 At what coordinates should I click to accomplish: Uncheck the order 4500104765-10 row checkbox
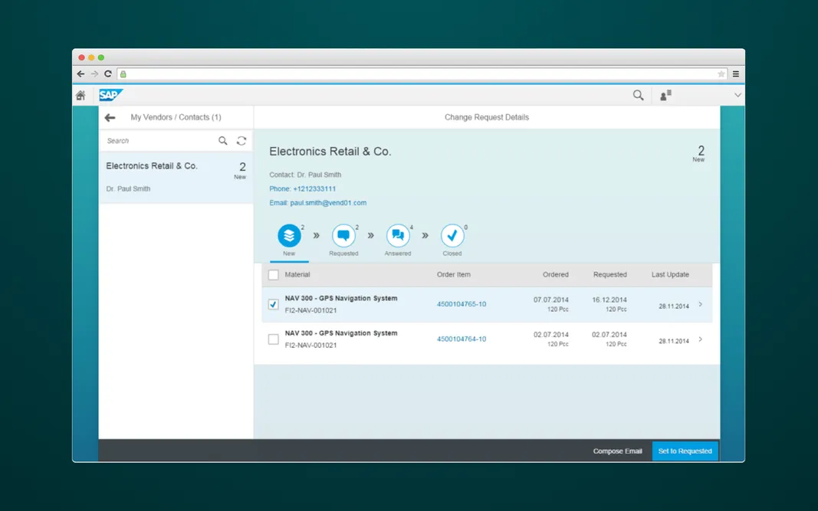(x=274, y=304)
